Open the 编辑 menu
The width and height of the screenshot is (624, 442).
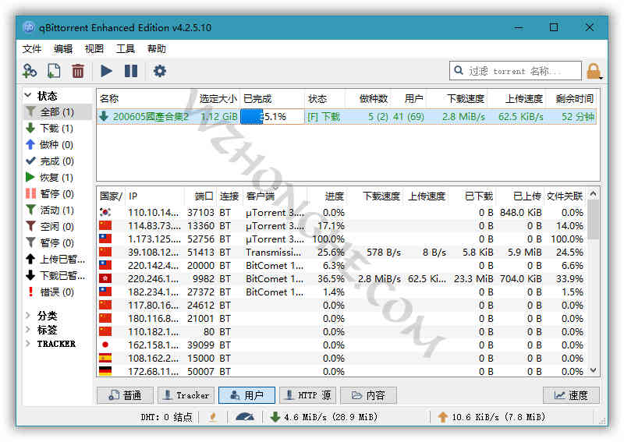pos(63,48)
